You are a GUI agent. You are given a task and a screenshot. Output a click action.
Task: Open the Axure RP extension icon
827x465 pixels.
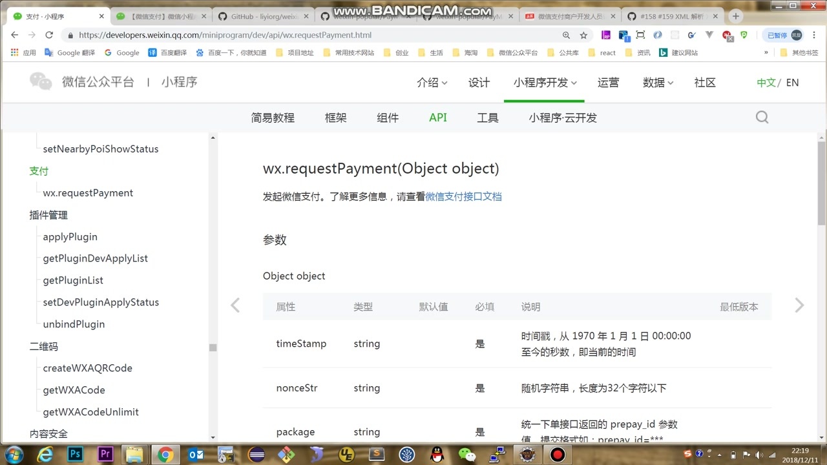tap(606, 35)
